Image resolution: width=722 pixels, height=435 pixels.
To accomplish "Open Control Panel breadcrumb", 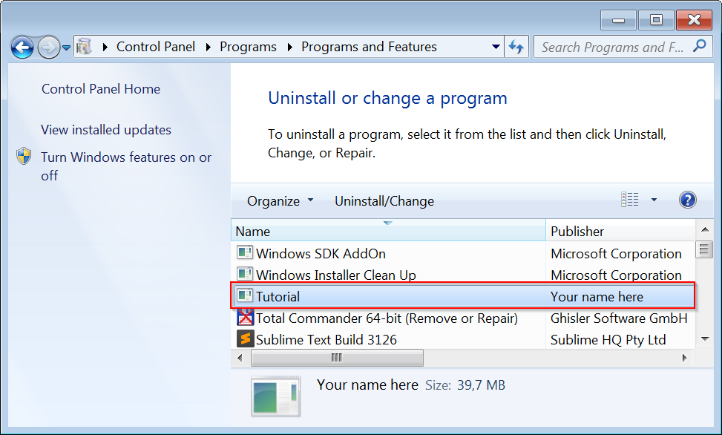I will click(156, 47).
